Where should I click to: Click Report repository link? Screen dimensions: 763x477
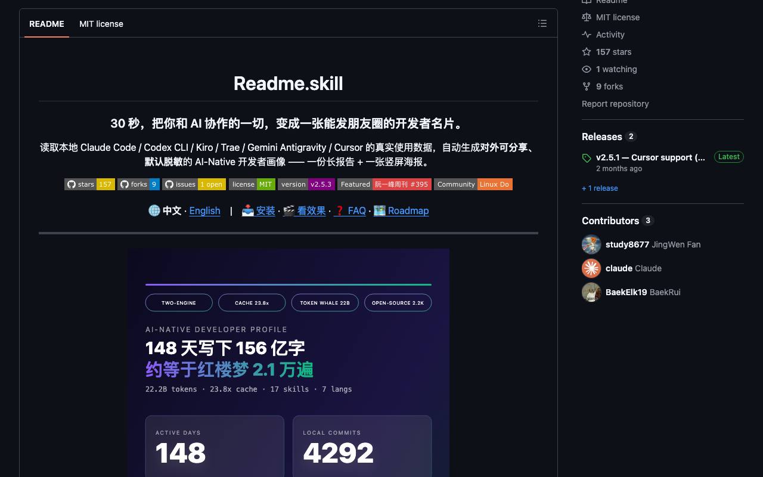coord(615,104)
